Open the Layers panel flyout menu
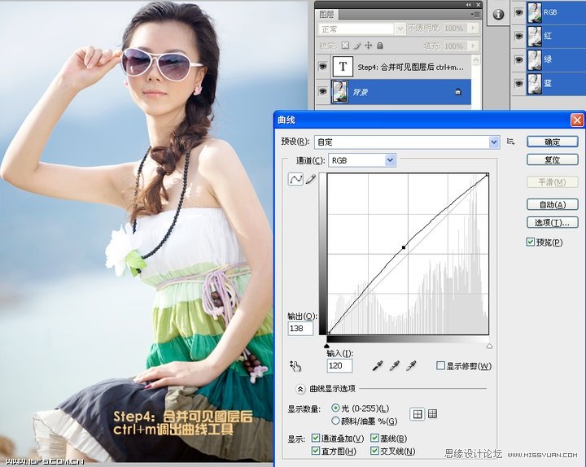586x467 pixels. tap(475, 14)
